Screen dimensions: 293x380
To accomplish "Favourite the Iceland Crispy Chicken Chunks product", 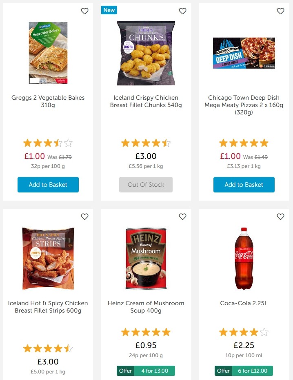I will (182, 11).
